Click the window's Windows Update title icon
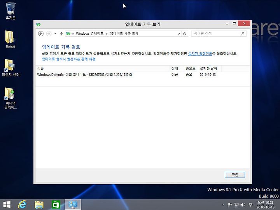 38,24
